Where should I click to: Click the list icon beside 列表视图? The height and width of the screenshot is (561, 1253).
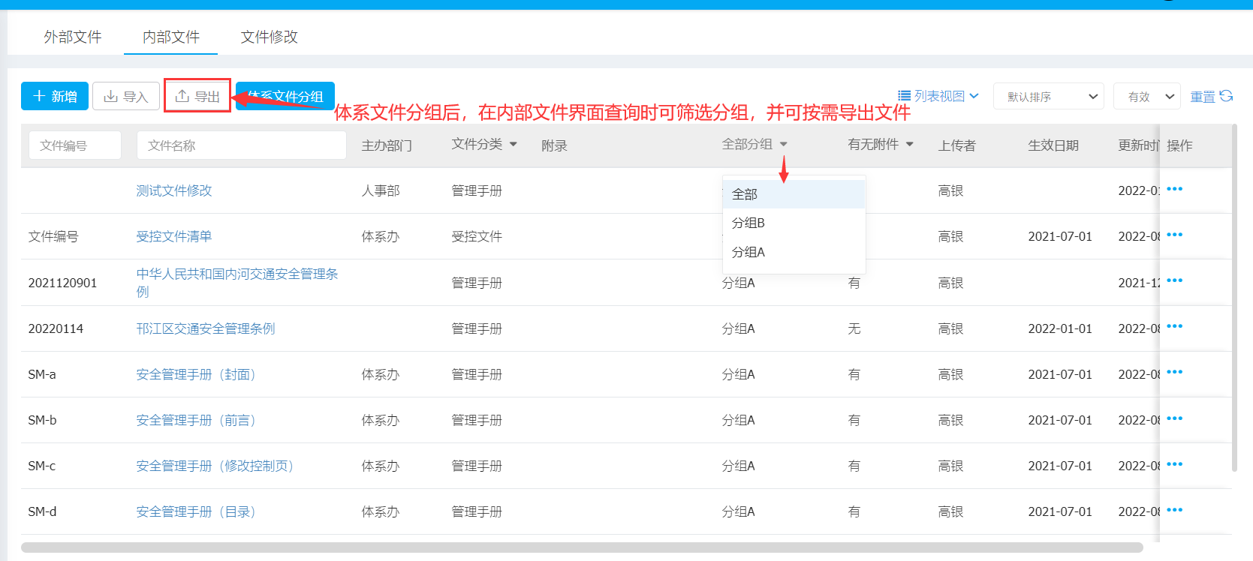coord(904,96)
